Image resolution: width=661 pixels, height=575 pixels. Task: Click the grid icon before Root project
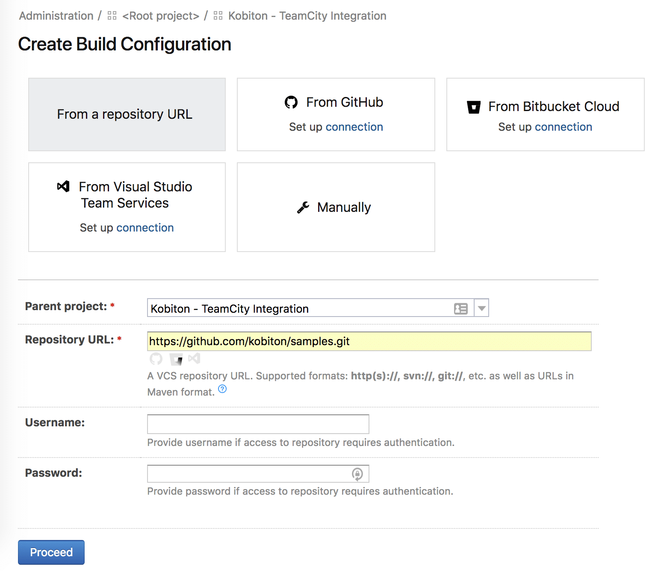pyautogui.click(x=112, y=16)
